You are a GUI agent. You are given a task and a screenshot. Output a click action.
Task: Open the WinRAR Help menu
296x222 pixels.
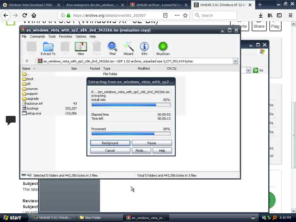tap(93, 36)
